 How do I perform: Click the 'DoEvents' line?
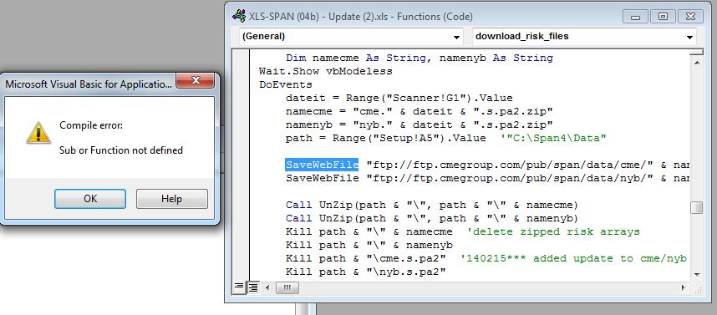click(x=285, y=84)
